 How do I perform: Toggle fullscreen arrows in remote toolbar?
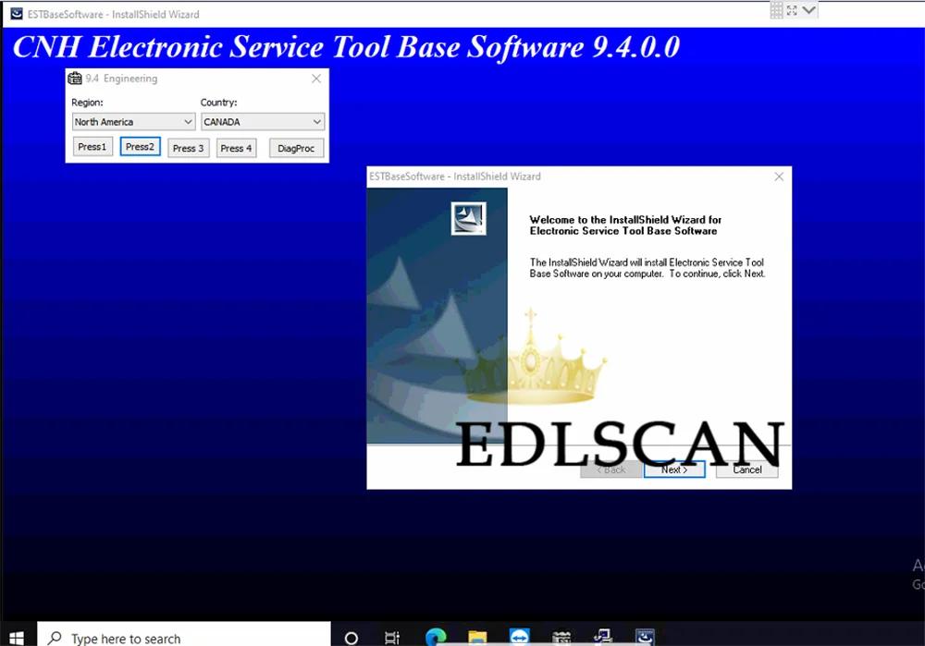click(x=792, y=10)
